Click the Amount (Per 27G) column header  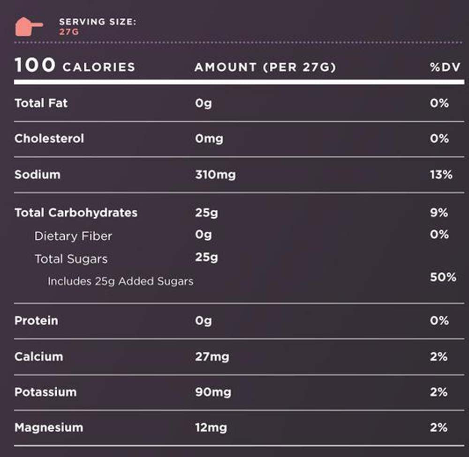(265, 67)
